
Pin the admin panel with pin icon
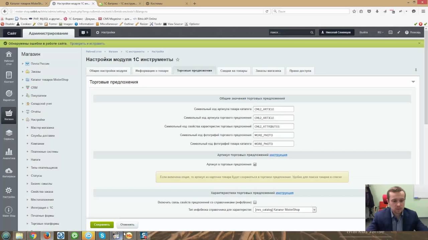coord(398,32)
